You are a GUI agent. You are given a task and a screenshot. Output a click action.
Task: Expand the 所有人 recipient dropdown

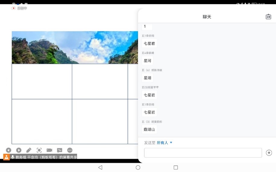[164, 143]
